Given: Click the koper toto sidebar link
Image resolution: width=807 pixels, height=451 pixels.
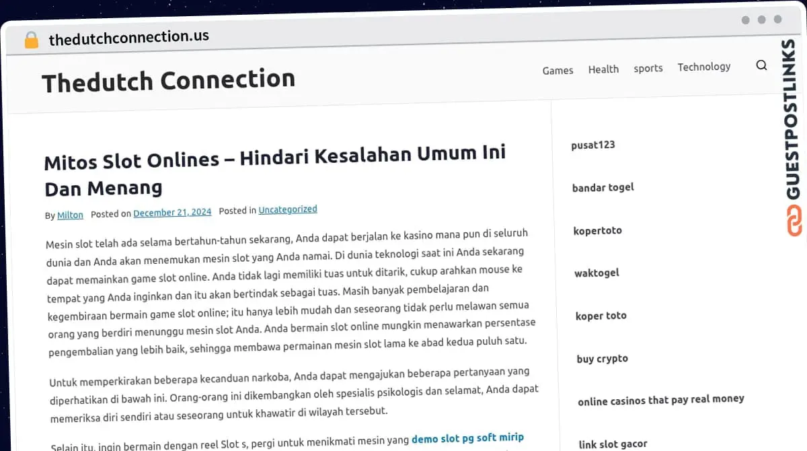Looking at the screenshot, I should point(601,316).
